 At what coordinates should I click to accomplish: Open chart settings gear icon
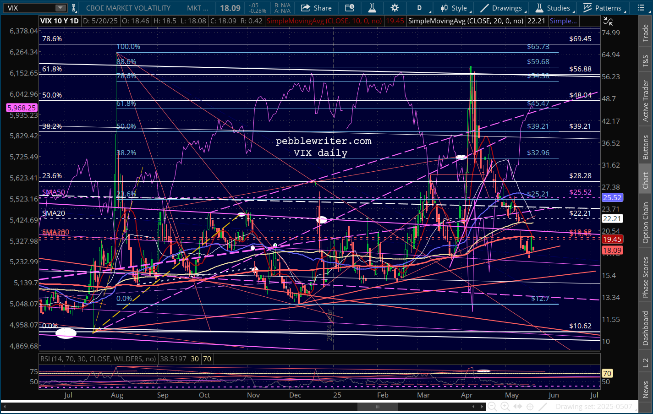pos(395,8)
